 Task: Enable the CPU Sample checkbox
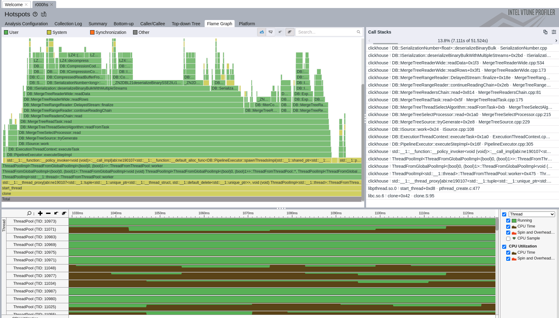point(508,239)
